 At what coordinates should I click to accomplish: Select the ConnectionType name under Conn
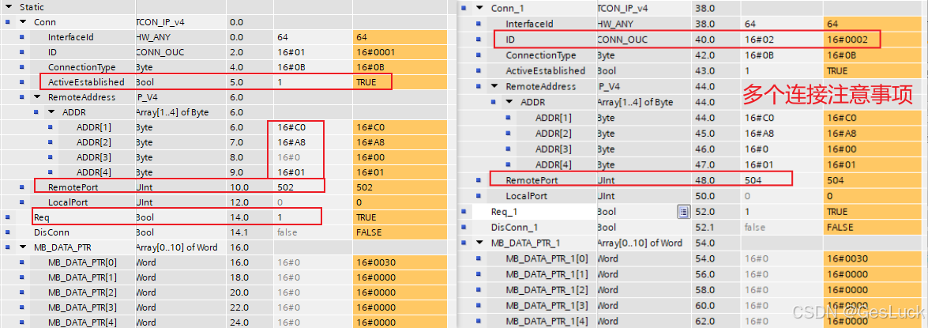[x=81, y=67]
